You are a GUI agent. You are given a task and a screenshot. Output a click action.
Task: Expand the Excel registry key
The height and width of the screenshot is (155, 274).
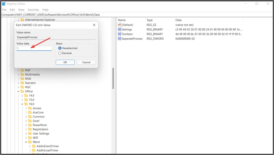[x=26, y=121]
